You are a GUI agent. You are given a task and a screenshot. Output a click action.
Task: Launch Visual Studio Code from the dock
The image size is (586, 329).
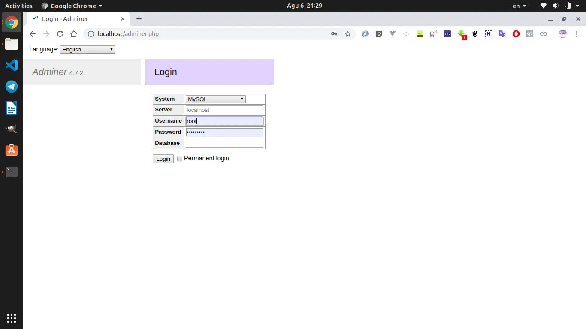tap(12, 65)
